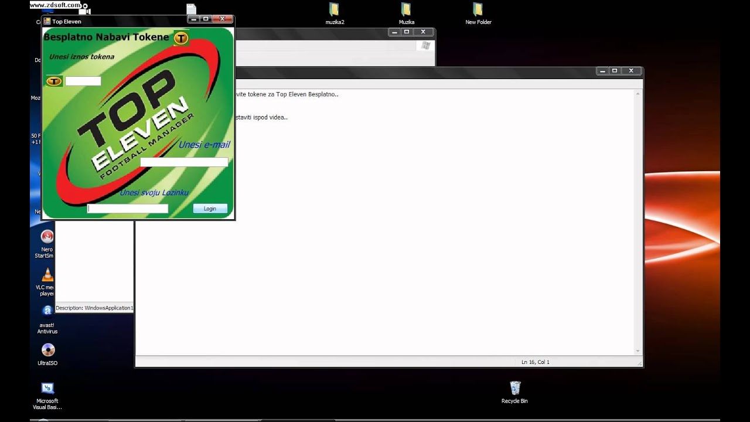This screenshot has height=422, width=750.
Task: Select the New Folder desktop icon
Action: pyautogui.click(x=478, y=14)
